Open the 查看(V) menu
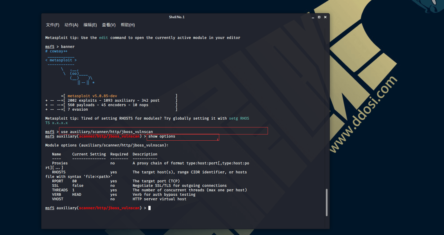 click(109, 25)
